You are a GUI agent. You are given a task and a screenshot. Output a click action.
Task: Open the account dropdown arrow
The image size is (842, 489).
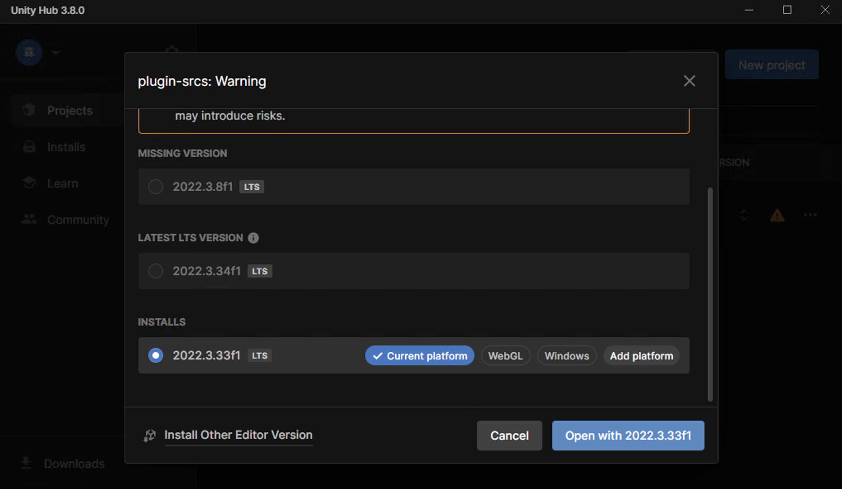[55, 53]
